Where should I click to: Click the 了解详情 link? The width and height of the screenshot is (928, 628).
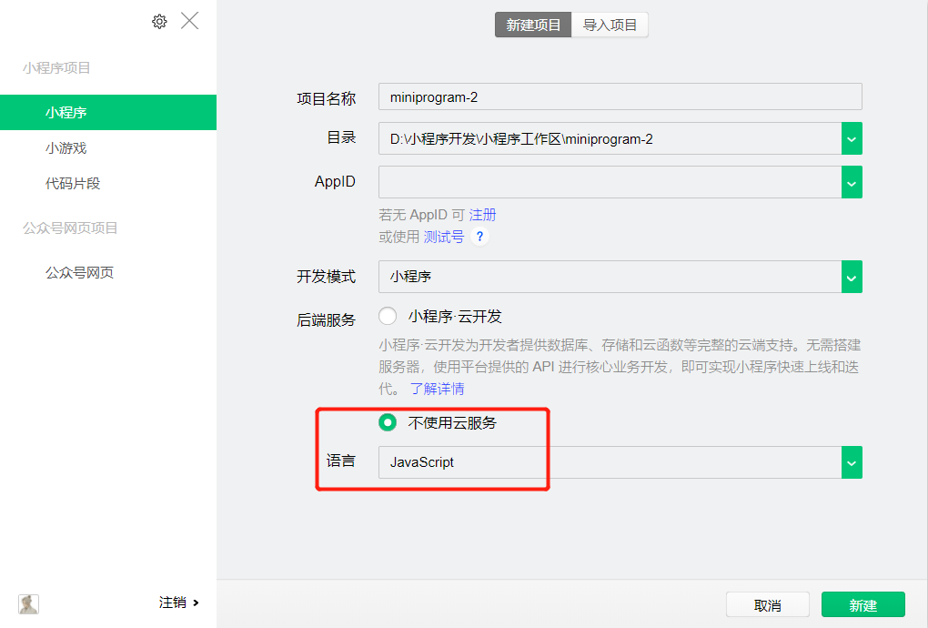pos(438,389)
